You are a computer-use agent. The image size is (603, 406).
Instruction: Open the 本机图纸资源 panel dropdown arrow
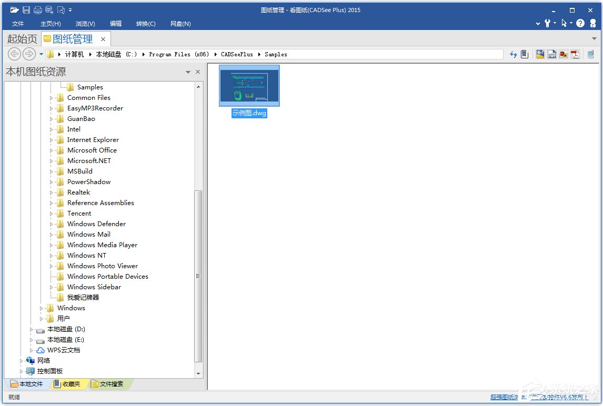(x=188, y=72)
